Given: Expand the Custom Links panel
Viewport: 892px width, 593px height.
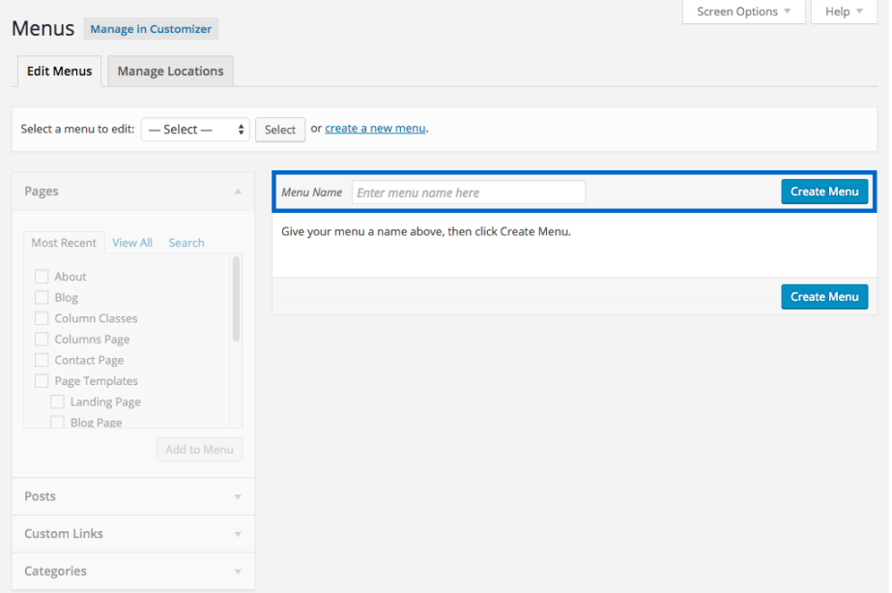Looking at the screenshot, I should click(238, 534).
